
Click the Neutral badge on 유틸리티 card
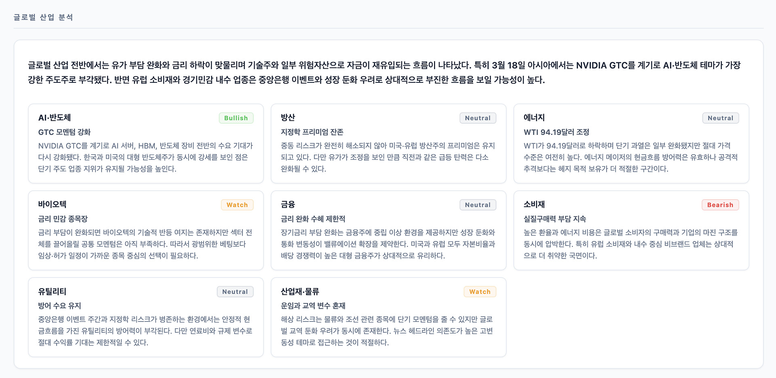click(x=235, y=292)
